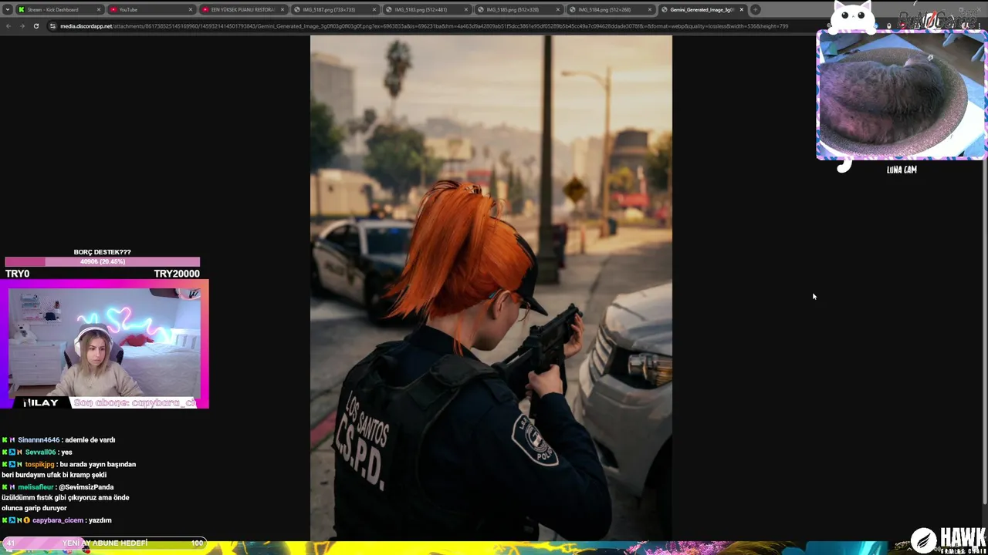Switch to the IMG_5187.png tab
The width and height of the screenshot is (988, 555).
334,10
